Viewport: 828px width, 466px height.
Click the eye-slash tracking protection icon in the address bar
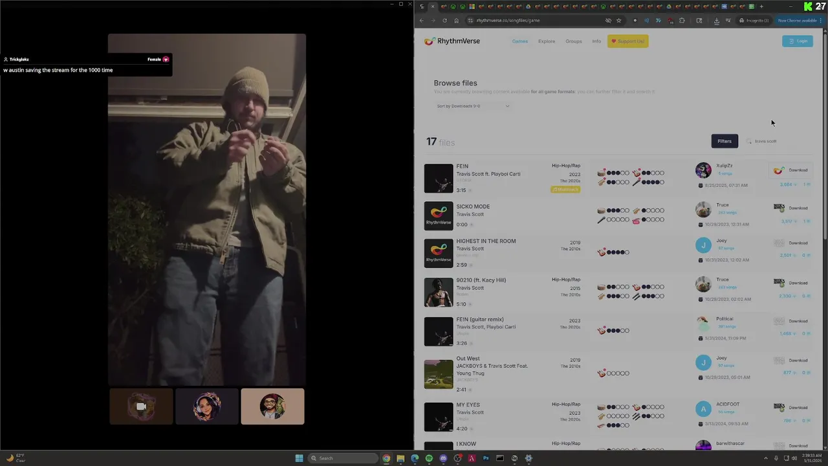click(608, 20)
